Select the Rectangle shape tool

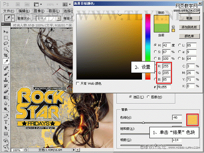pos(6,134)
